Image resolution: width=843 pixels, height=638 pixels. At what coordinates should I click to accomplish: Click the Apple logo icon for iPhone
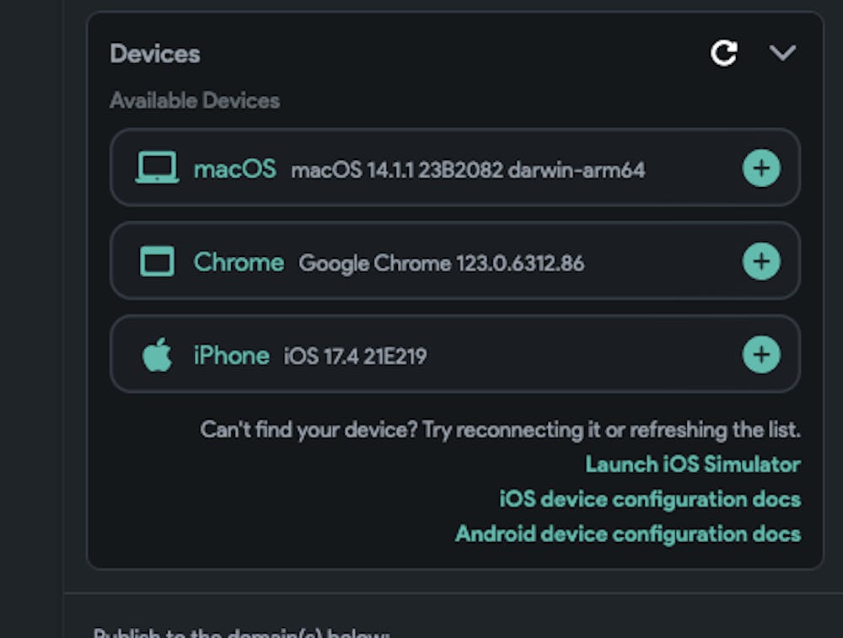[x=157, y=356]
